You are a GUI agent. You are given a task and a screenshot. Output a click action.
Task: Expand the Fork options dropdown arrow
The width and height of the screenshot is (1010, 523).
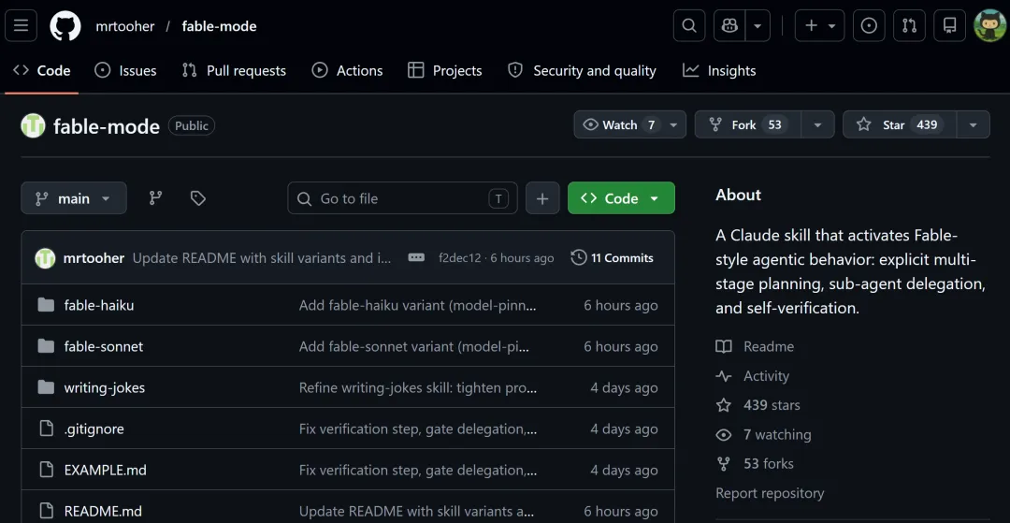pos(818,125)
